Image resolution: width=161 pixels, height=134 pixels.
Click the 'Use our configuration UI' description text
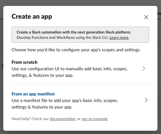pos(69,72)
